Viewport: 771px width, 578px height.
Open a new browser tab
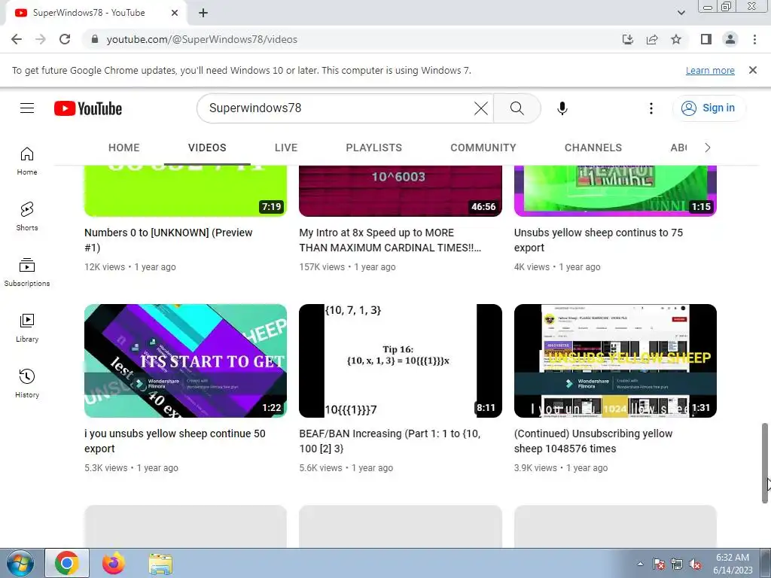point(203,13)
